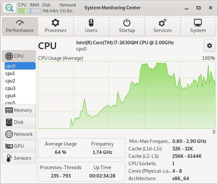Click the header RAM usage bar
The width and height of the screenshot is (218, 184).
click(35, 11)
